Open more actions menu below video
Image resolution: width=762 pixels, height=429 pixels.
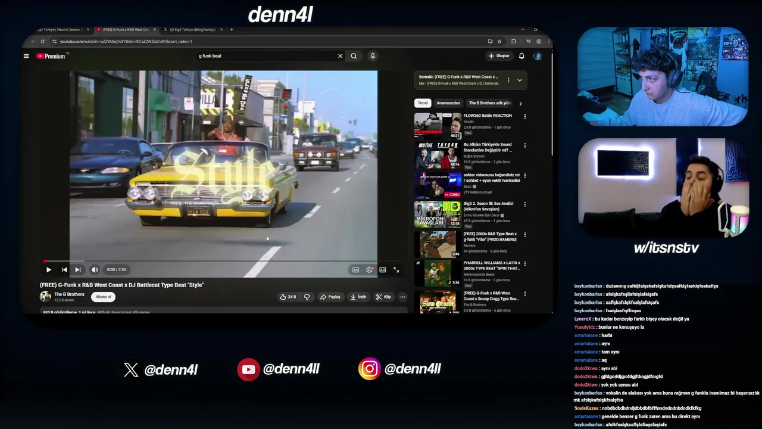[x=402, y=297]
